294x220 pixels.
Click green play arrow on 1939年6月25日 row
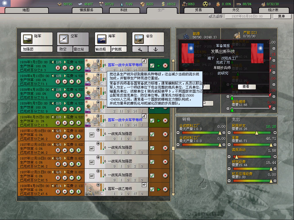tap(159, 121)
